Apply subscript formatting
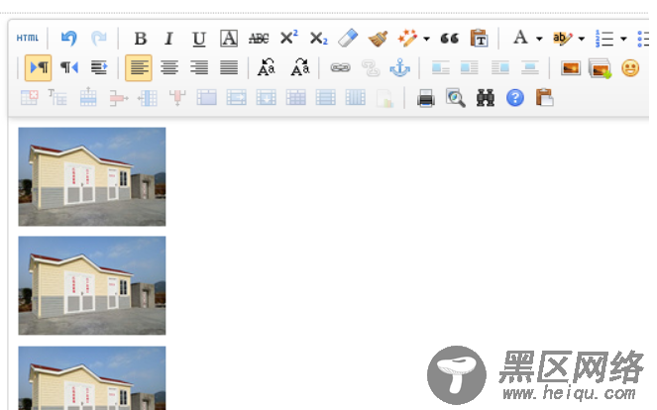 click(318, 39)
